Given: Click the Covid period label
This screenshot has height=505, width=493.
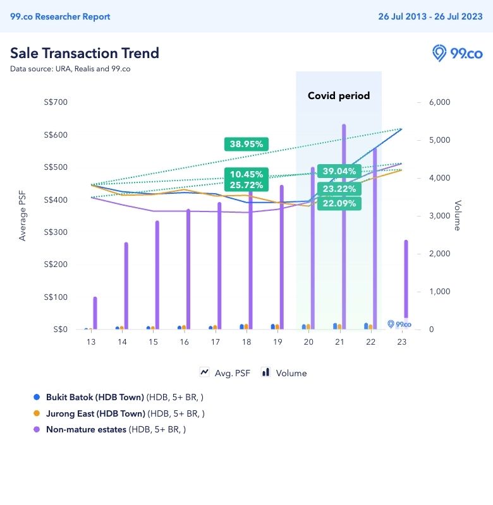Looking at the screenshot, I should click(x=339, y=96).
